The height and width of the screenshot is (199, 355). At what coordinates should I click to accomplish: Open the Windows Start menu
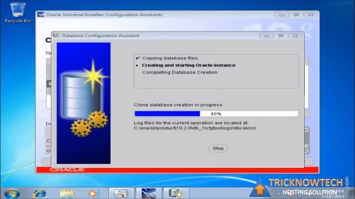pos(12,193)
